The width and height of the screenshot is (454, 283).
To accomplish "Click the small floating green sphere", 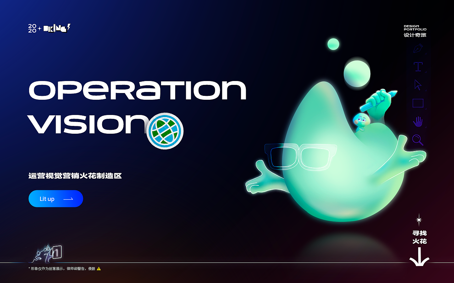I will point(333,44).
